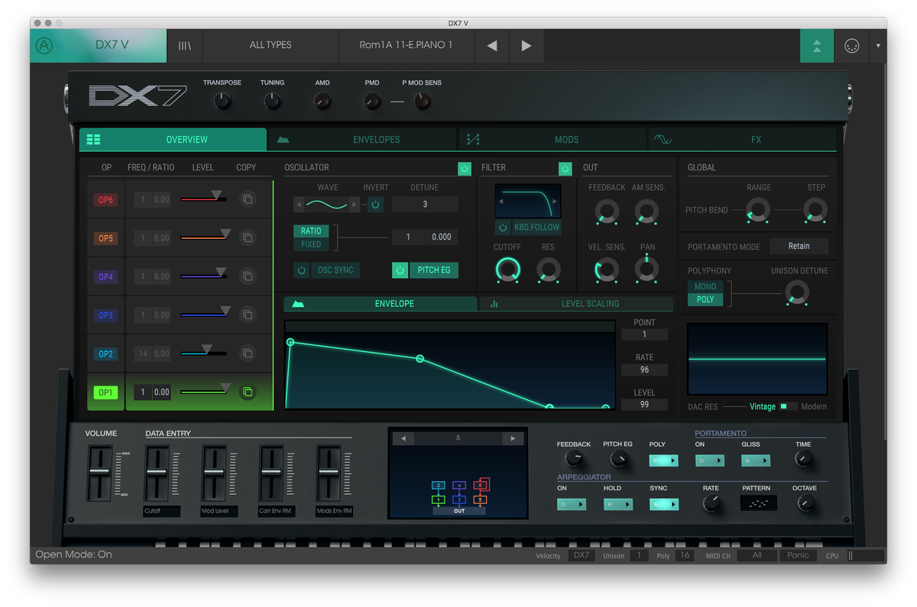The height and width of the screenshot is (607, 917).
Task: Switch to the MODS tab
Action: click(552, 140)
